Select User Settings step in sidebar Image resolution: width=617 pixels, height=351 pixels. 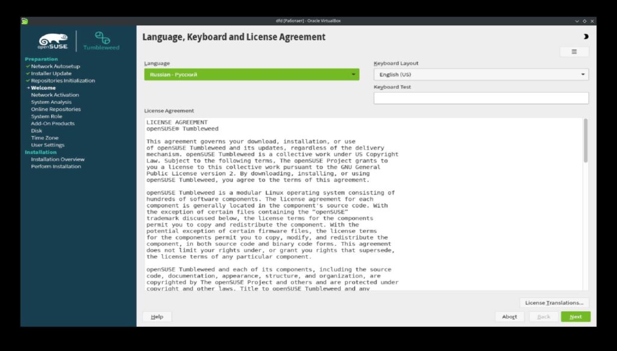coord(48,145)
